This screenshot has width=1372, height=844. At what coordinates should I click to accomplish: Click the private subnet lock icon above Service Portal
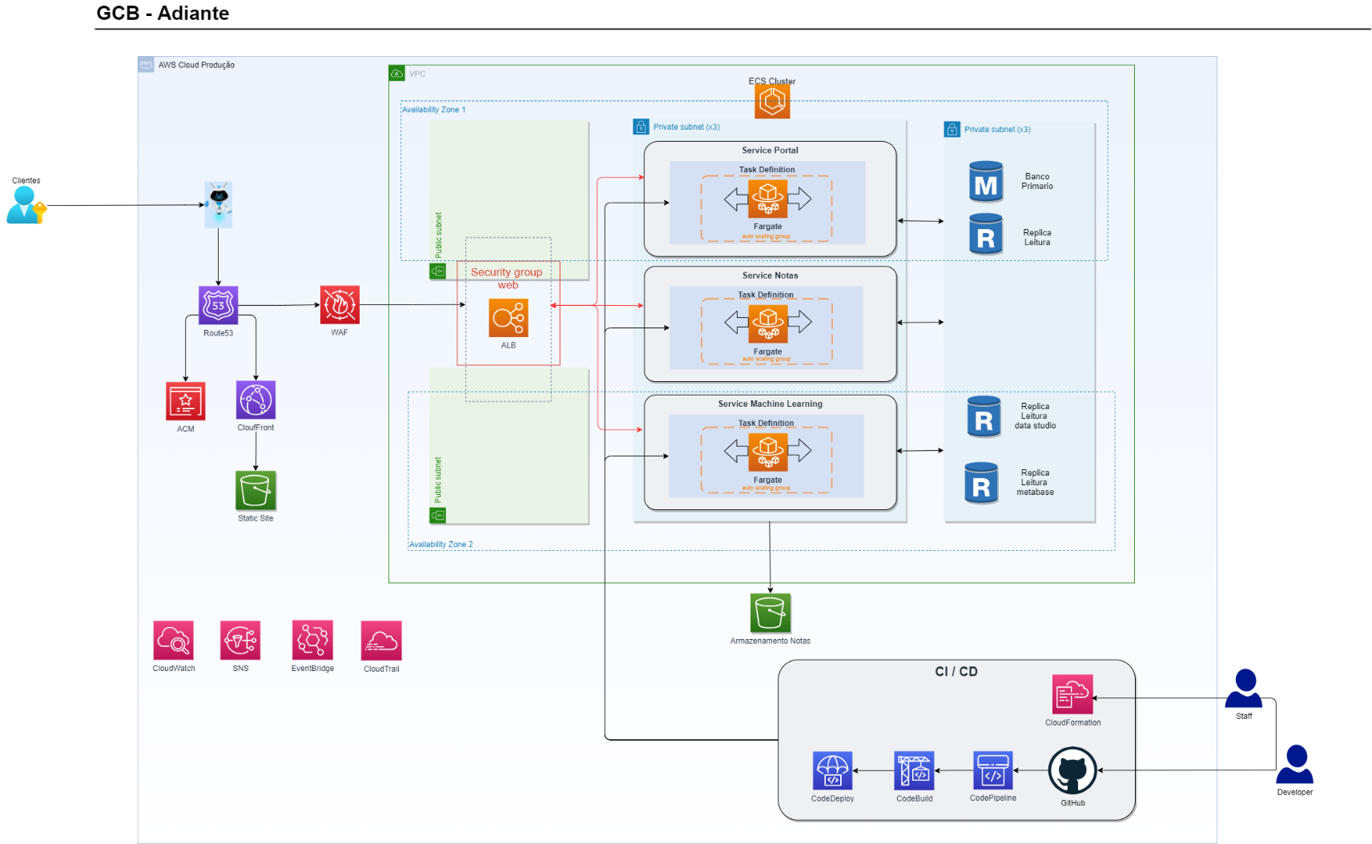[641, 127]
